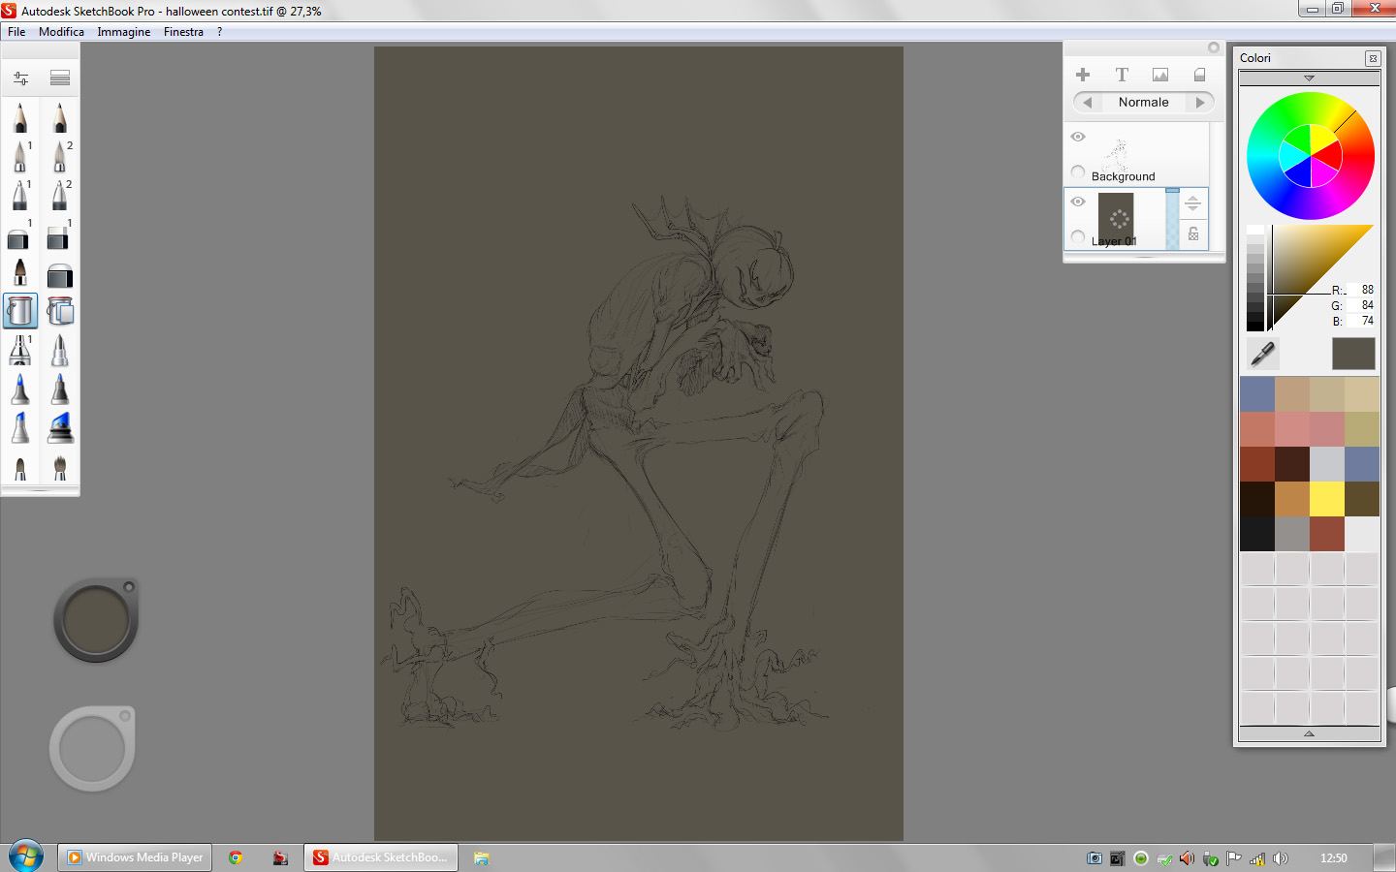
Task: Select the highlighted Flood Fill bucket tool
Action: tap(20, 311)
